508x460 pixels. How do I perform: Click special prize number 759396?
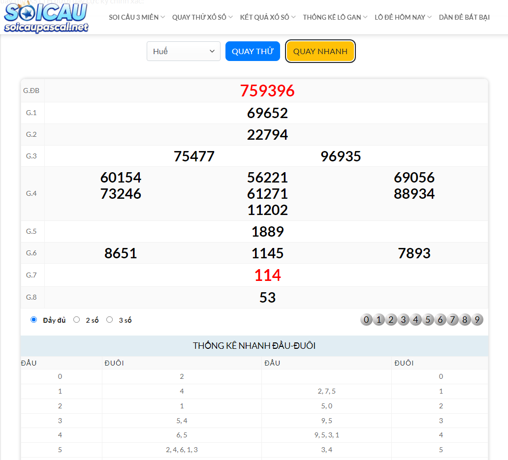point(267,91)
